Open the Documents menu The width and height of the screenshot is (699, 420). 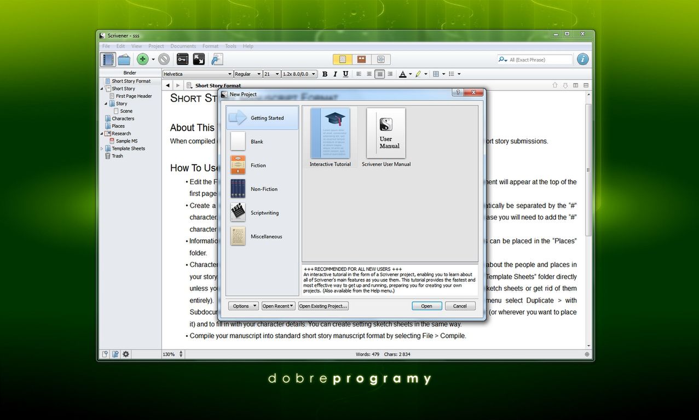(x=183, y=46)
